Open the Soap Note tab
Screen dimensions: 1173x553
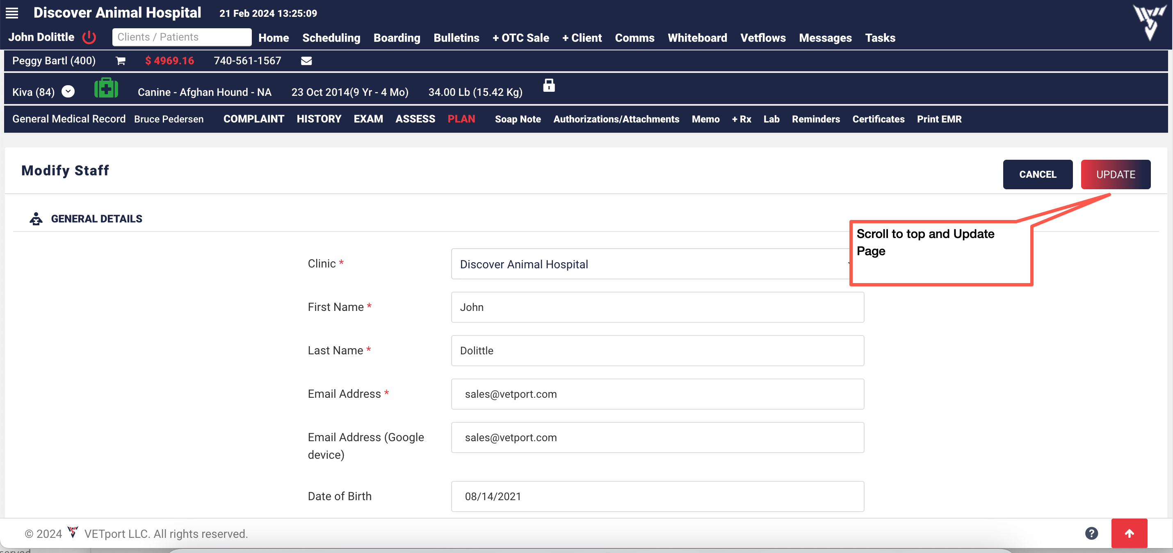point(517,119)
